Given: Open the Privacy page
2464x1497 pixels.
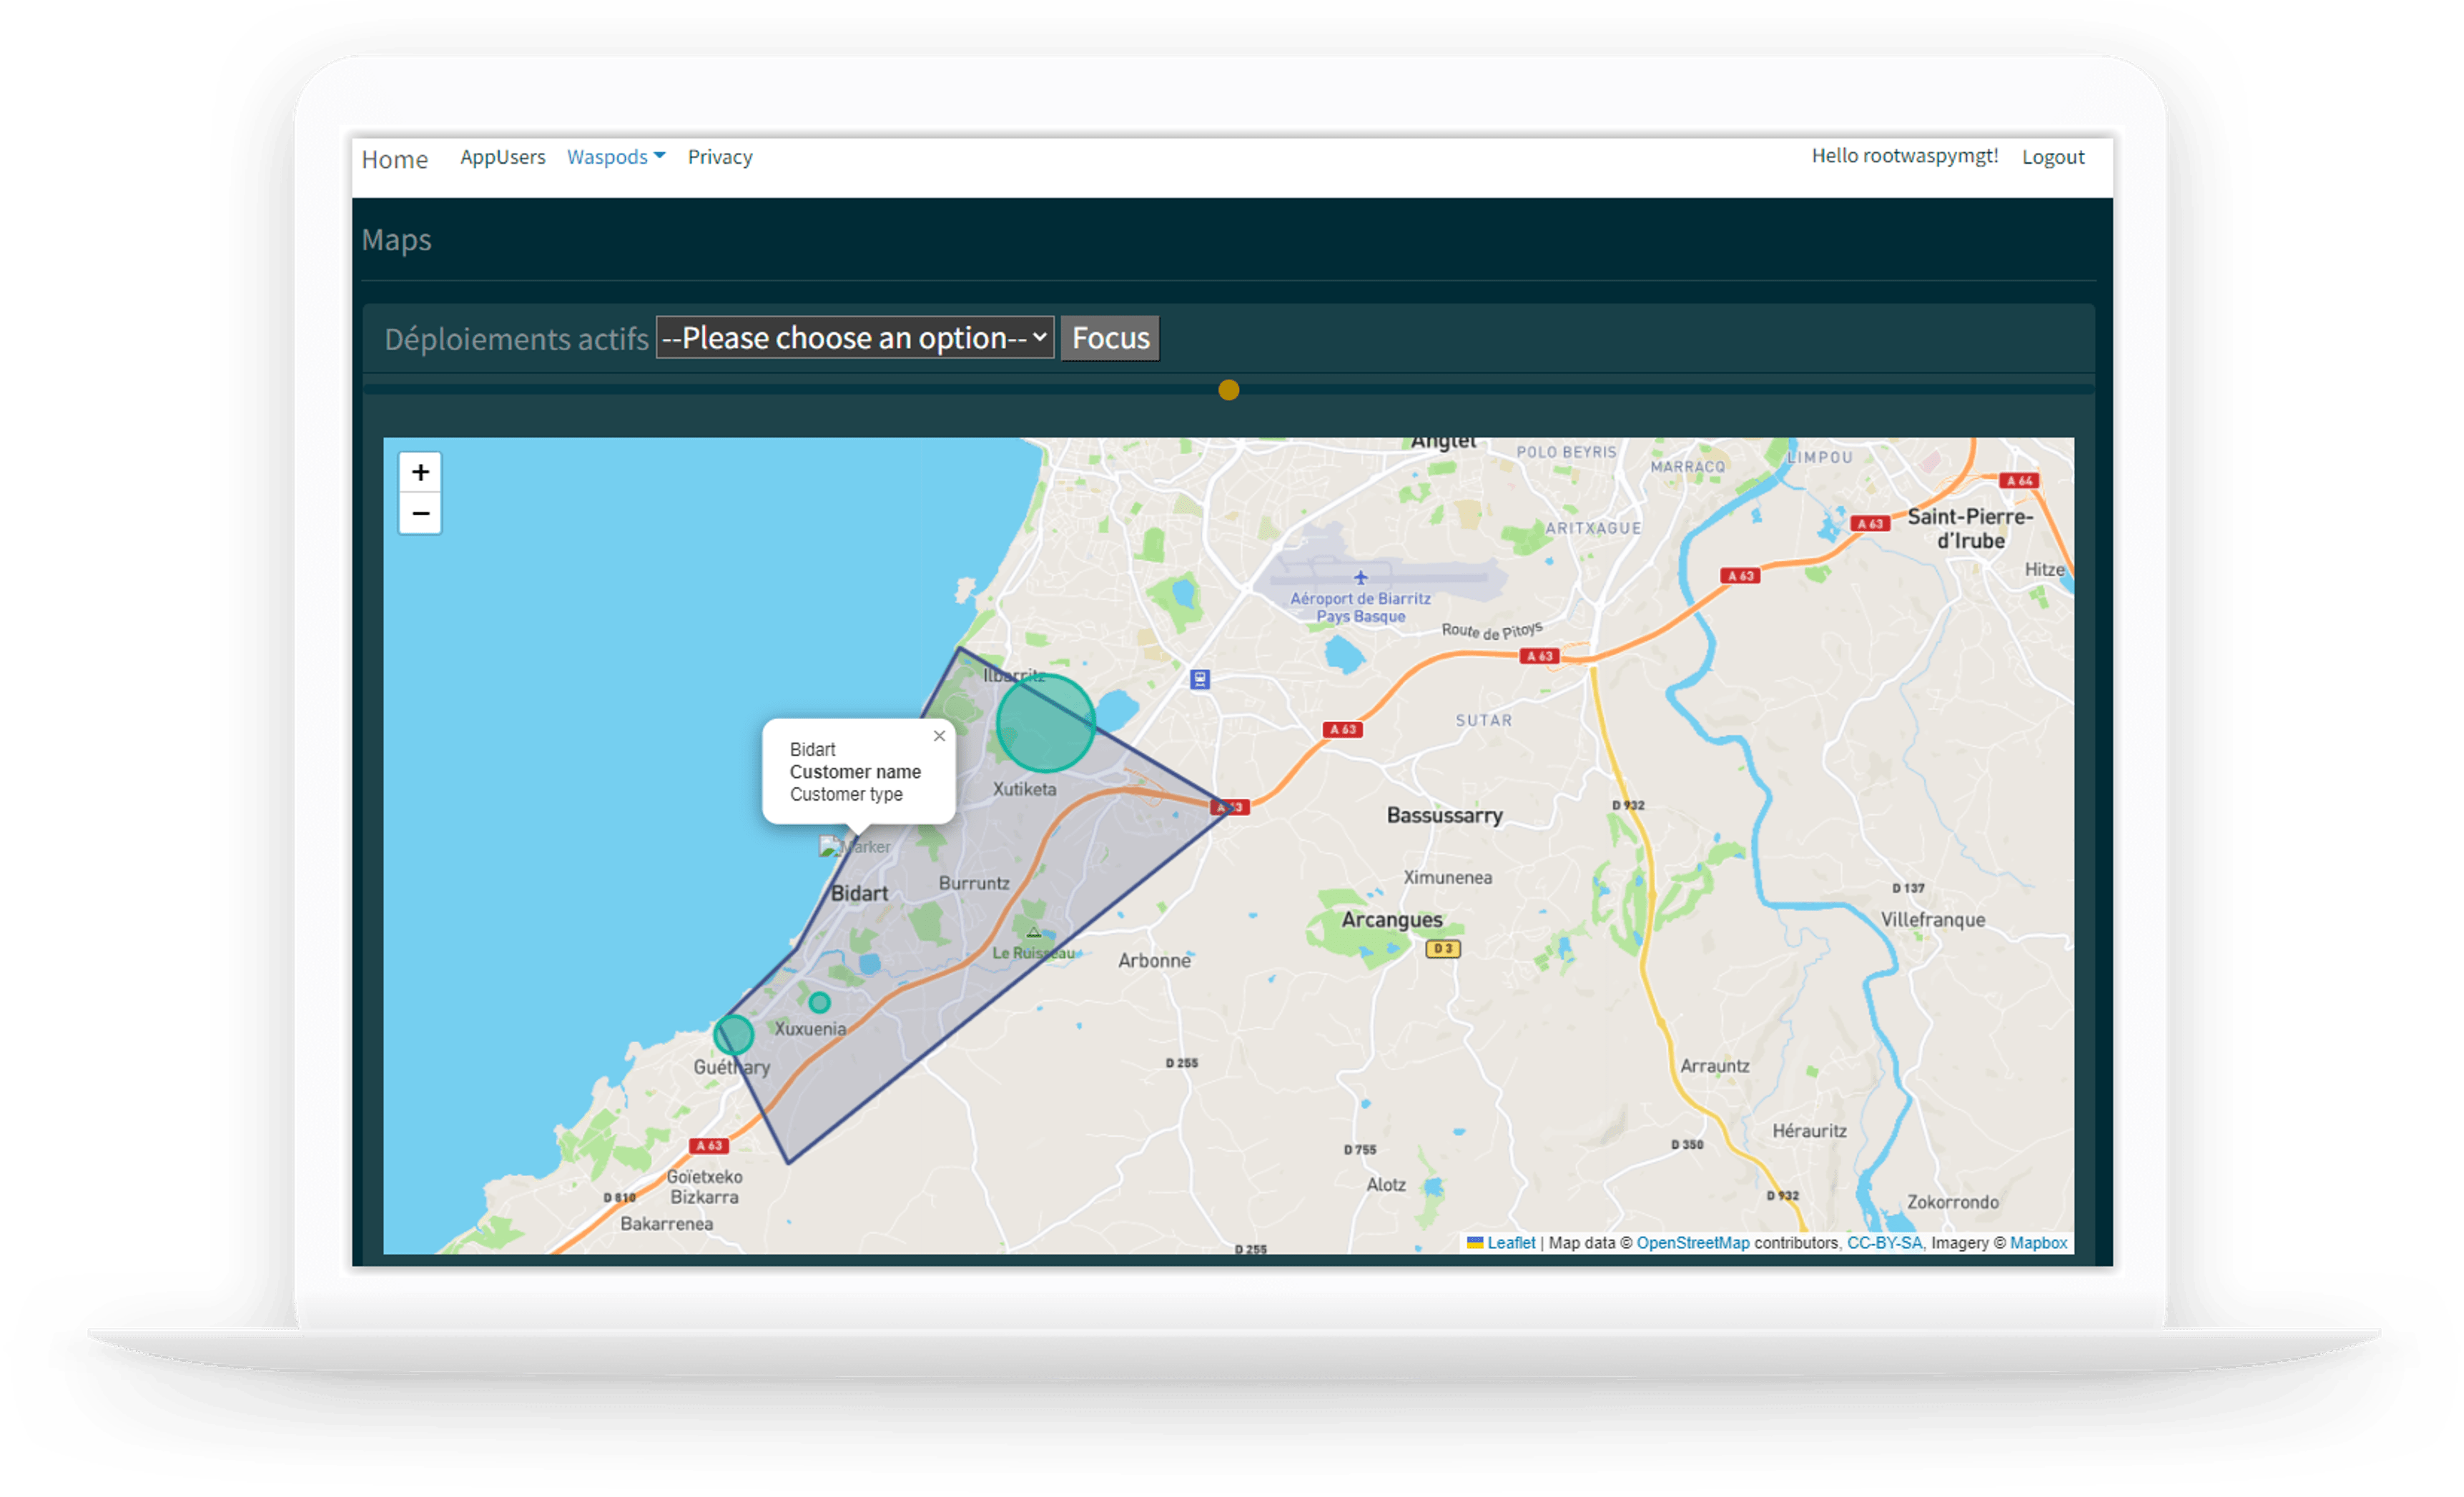Looking at the screenshot, I should (x=719, y=157).
